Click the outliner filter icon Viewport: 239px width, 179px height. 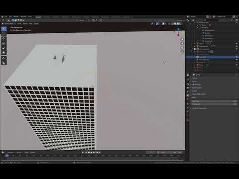tap(233, 20)
